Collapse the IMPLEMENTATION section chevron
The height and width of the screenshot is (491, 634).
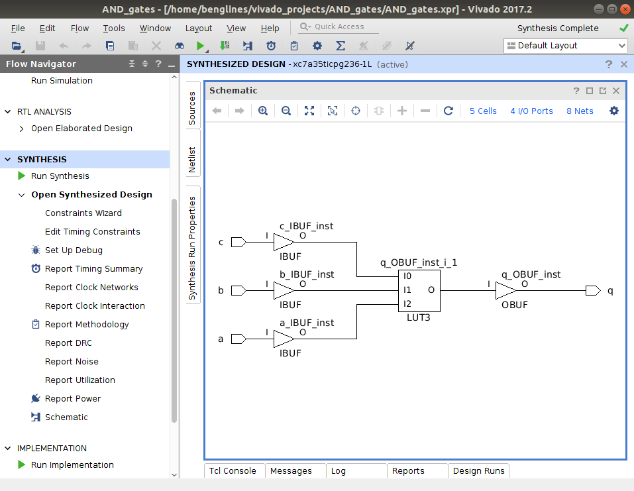[x=8, y=448]
